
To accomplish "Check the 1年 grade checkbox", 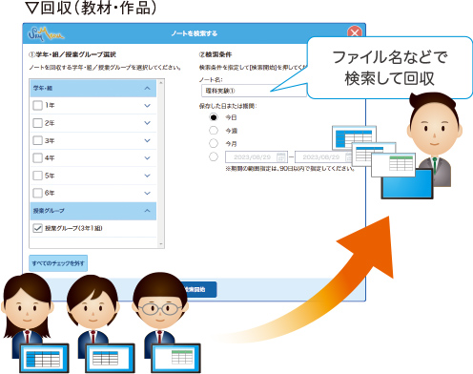I will pyautogui.click(x=38, y=105).
